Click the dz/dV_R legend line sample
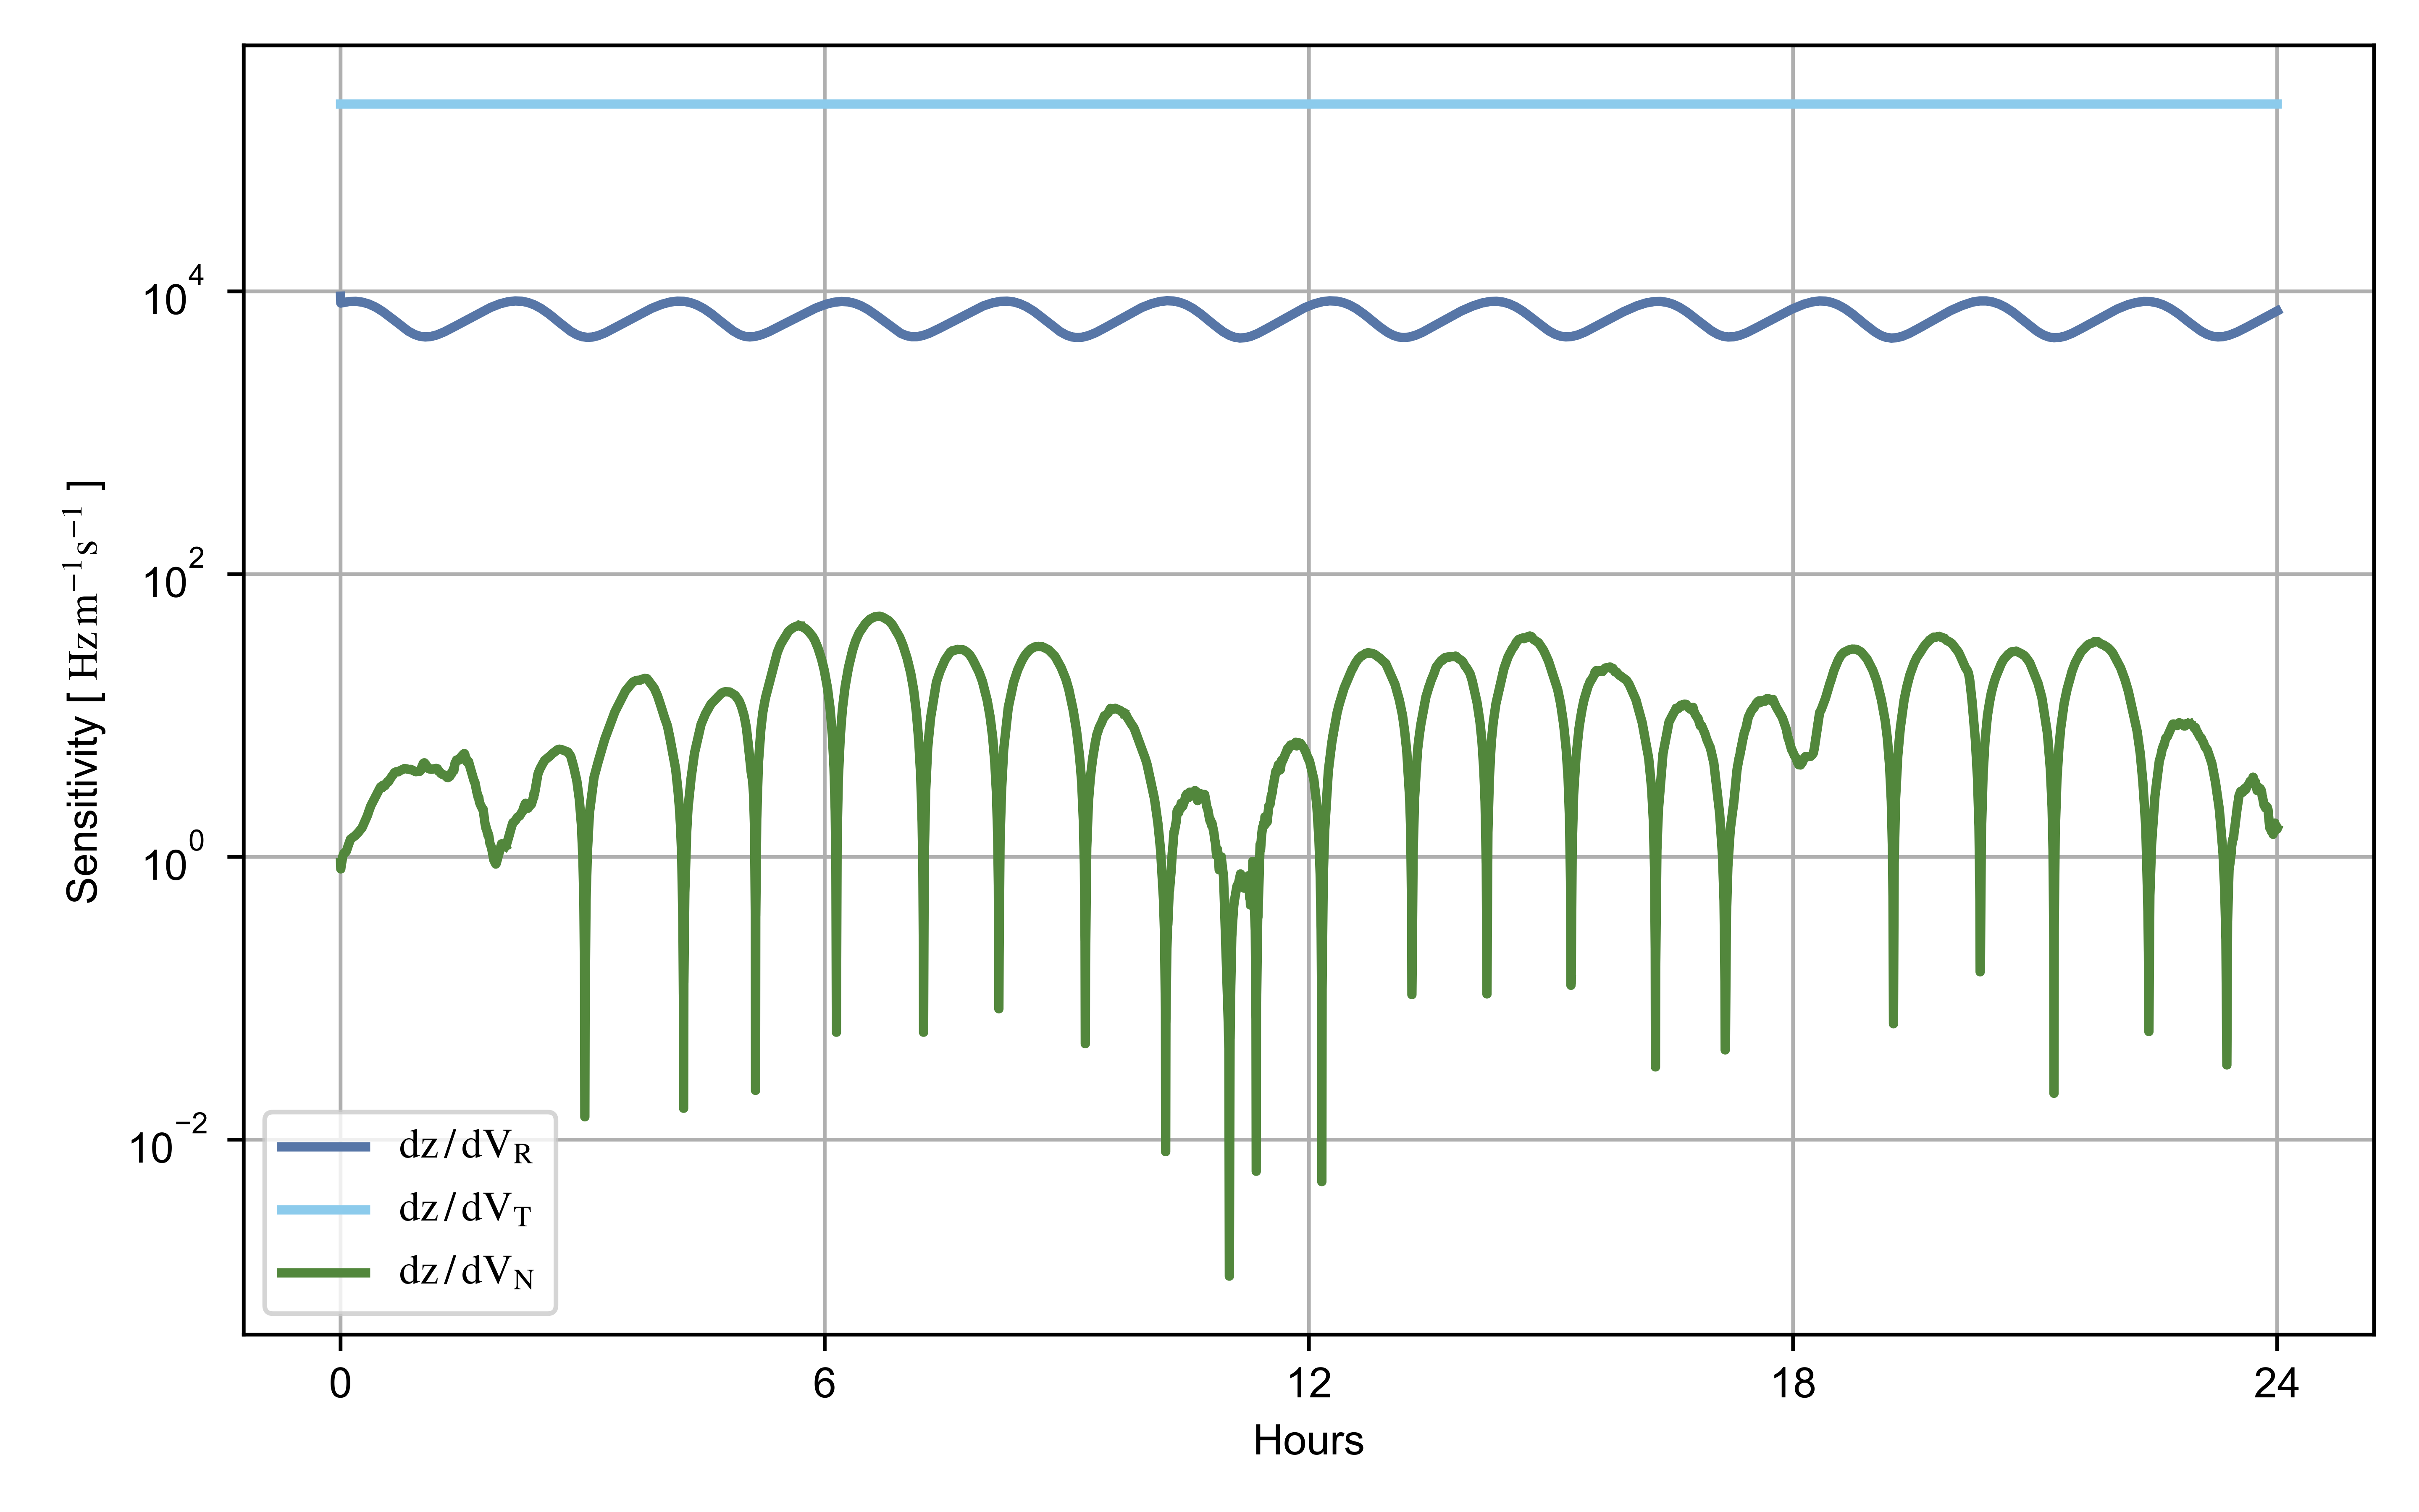This screenshot has height=1512, width=2419. coord(323,1146)
